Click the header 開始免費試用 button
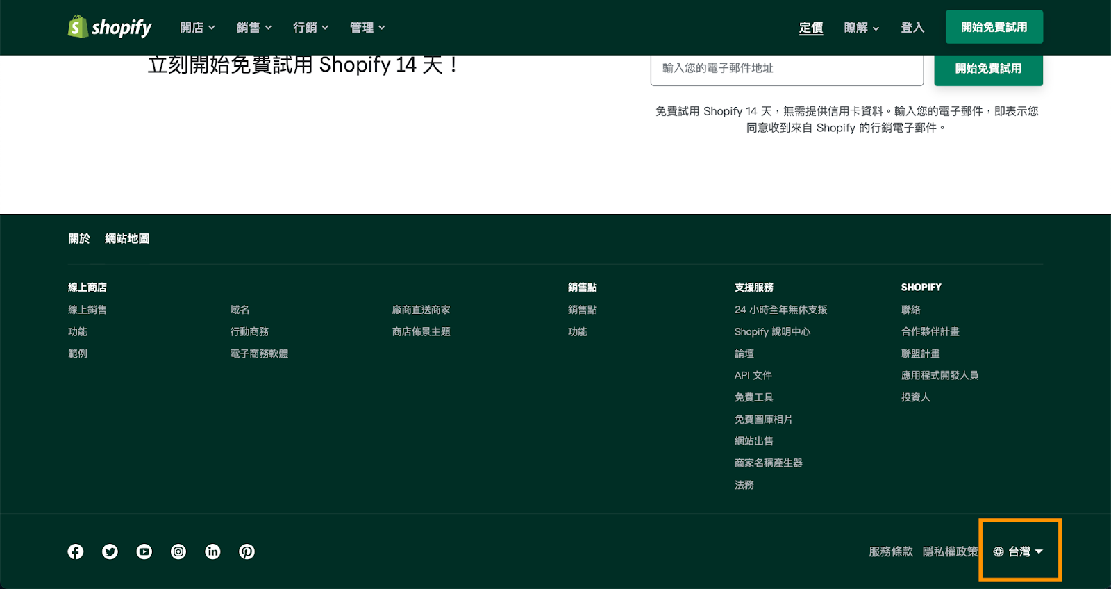Image resolution: width=1111 pixels, height=589 pixels. [x=994, y=27]
